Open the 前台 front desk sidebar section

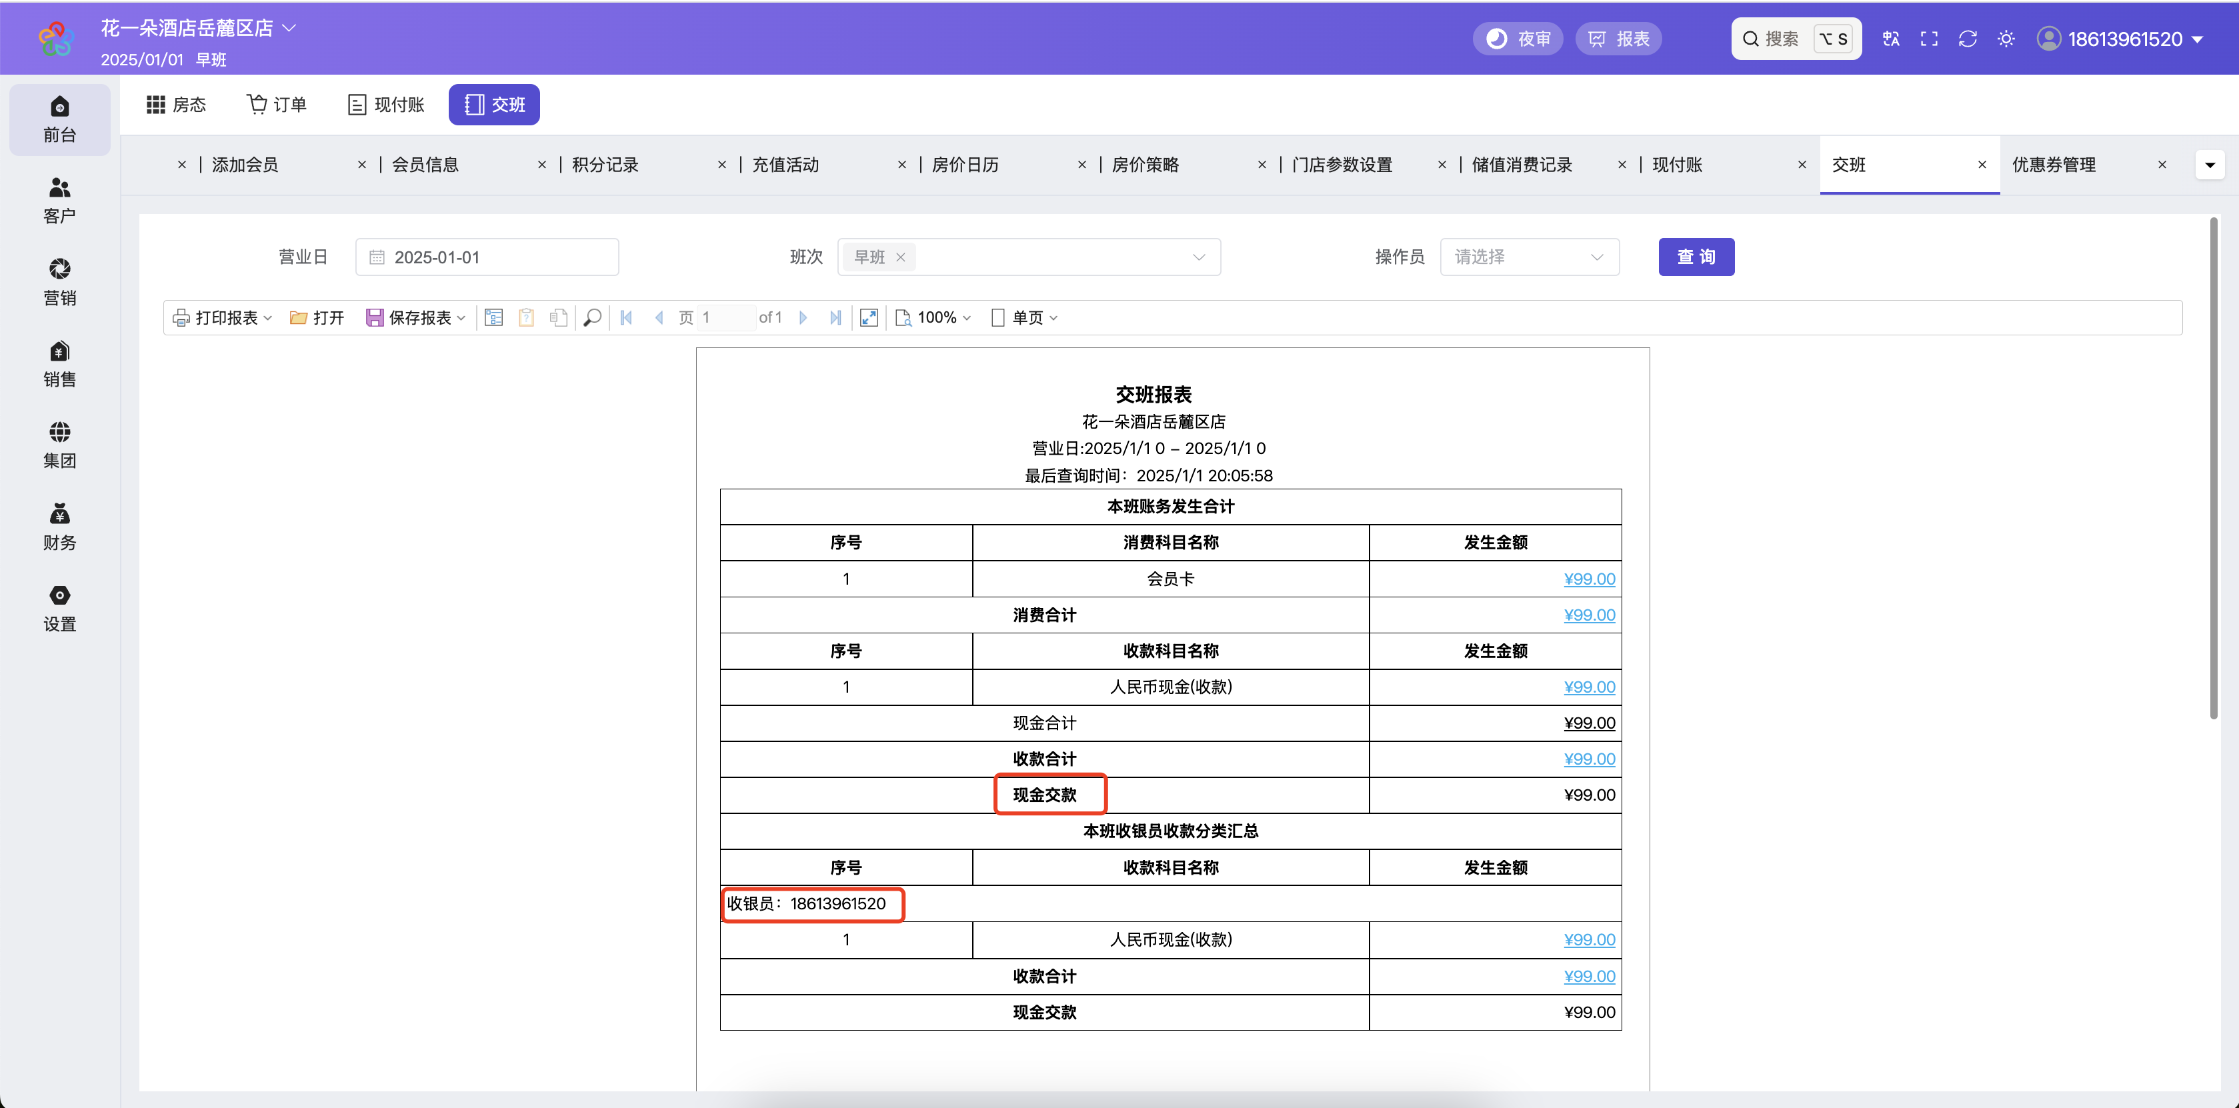click(59, 119)
